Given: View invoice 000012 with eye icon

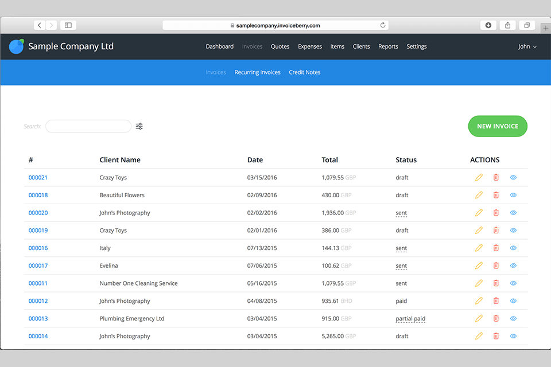Looking at the screenshot, I should click(x=513, y=300).
